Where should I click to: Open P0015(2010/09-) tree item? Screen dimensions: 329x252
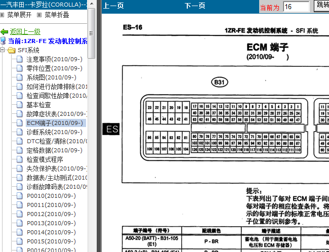tap(52, 241)
